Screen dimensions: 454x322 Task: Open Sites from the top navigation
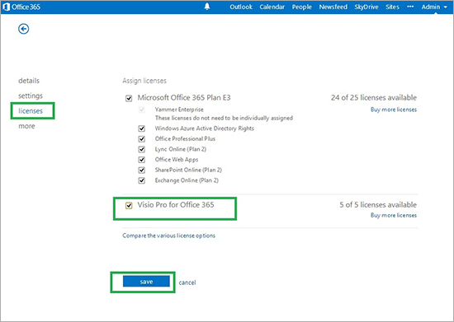click(x=392, y=7)
